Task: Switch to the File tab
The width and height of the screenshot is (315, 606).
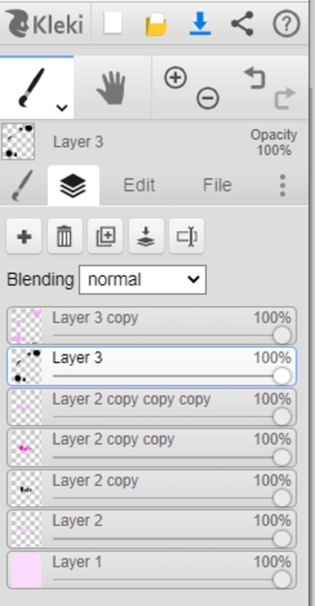Action: pos(217,185)
